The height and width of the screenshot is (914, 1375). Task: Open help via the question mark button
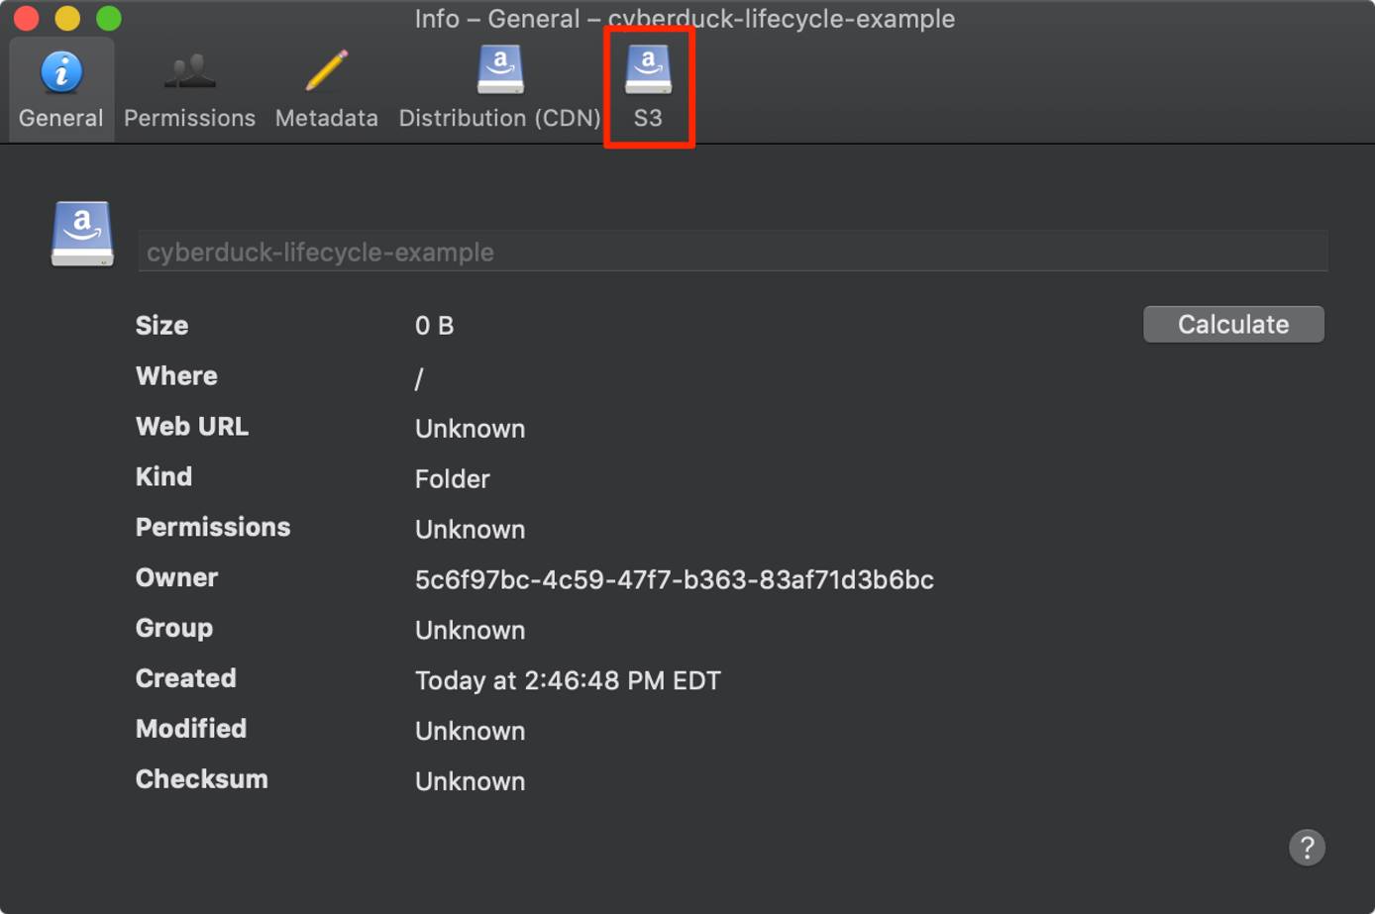pos(1307,848)
